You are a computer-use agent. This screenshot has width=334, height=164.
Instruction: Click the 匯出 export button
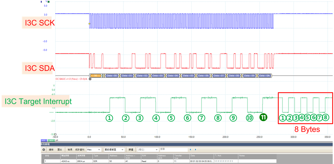coord(60,150)
